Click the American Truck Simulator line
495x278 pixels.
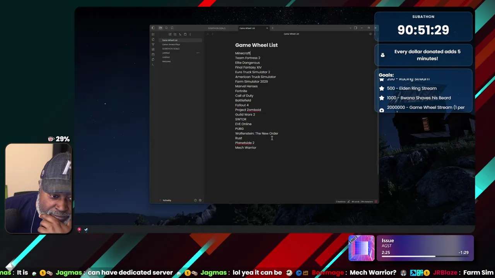tap(256, 77)
